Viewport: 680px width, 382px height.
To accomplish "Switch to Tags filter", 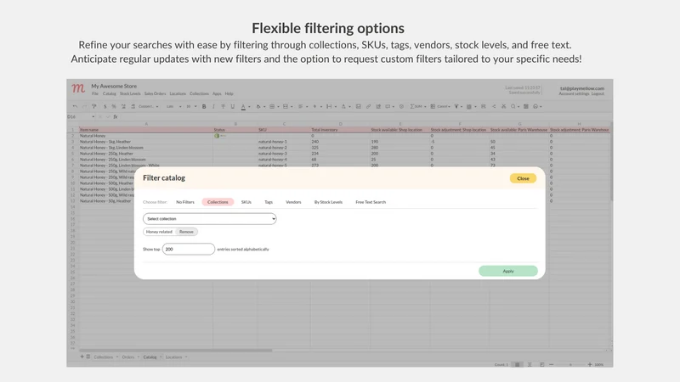I will pos(269,202).
